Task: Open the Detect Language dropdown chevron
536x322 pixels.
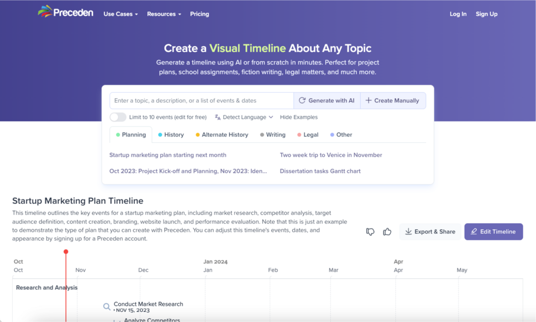Action: [271, 117]
